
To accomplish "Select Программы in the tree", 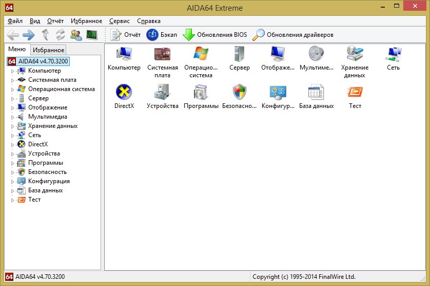I will pyautogui.click(x=45, y=163).
